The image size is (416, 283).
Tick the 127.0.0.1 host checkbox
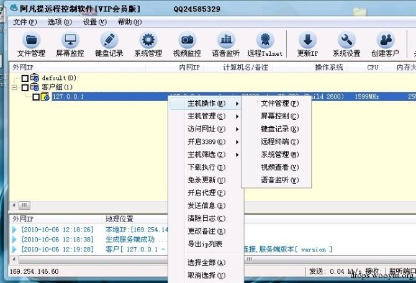point(36,97)
